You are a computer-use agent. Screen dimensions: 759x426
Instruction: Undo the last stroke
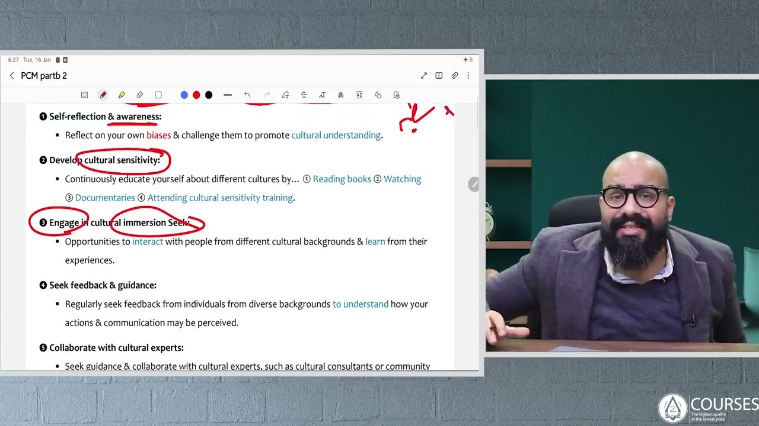tap(247, 95)
